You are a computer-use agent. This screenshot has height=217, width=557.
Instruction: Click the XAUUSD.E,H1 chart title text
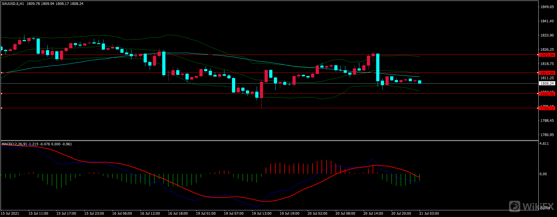point(13,4)
